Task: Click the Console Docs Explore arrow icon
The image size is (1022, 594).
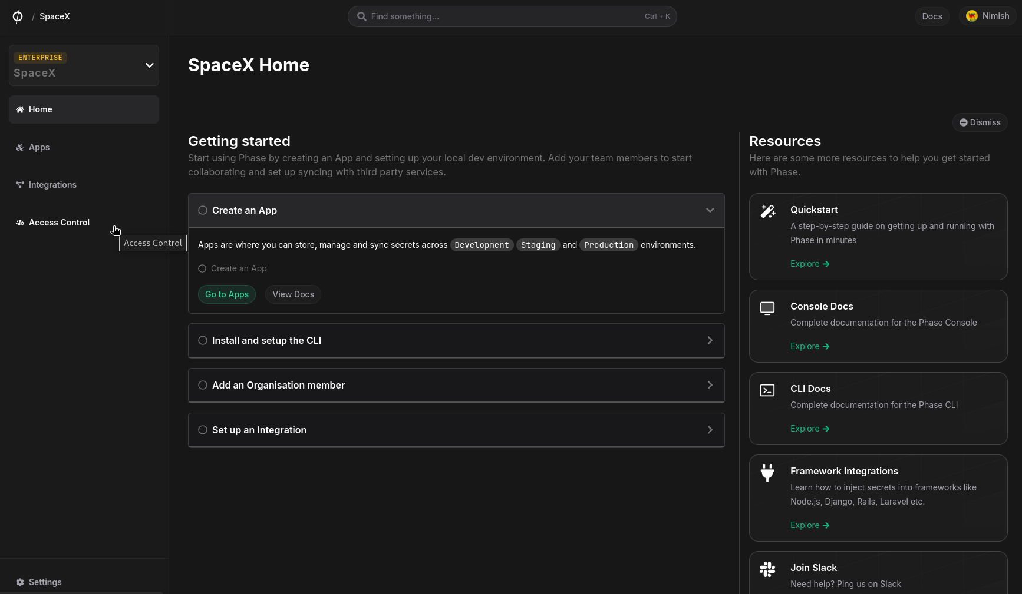Action: (x=826, y=346)
